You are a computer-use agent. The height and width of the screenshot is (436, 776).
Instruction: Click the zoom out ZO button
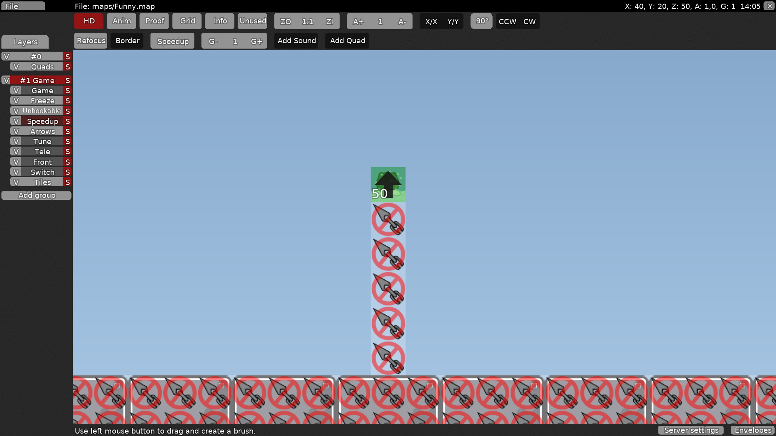coord(285,21)
